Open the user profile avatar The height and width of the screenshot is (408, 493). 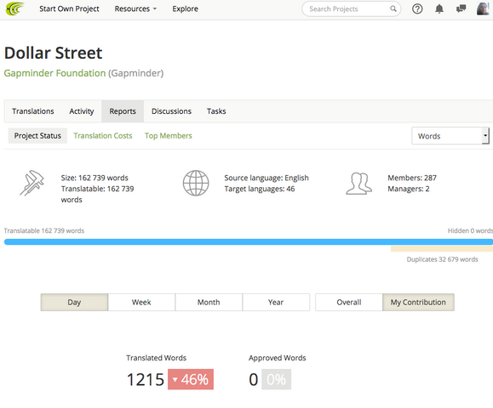pyautogui.click(x=483, y=8)
